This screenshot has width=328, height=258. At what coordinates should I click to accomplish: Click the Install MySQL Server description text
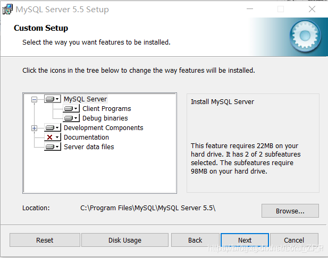click(x=222, y=102)
